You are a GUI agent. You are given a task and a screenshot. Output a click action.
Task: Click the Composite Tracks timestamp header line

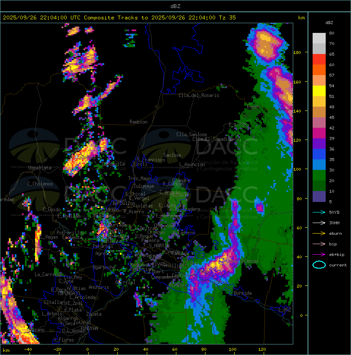119,17
